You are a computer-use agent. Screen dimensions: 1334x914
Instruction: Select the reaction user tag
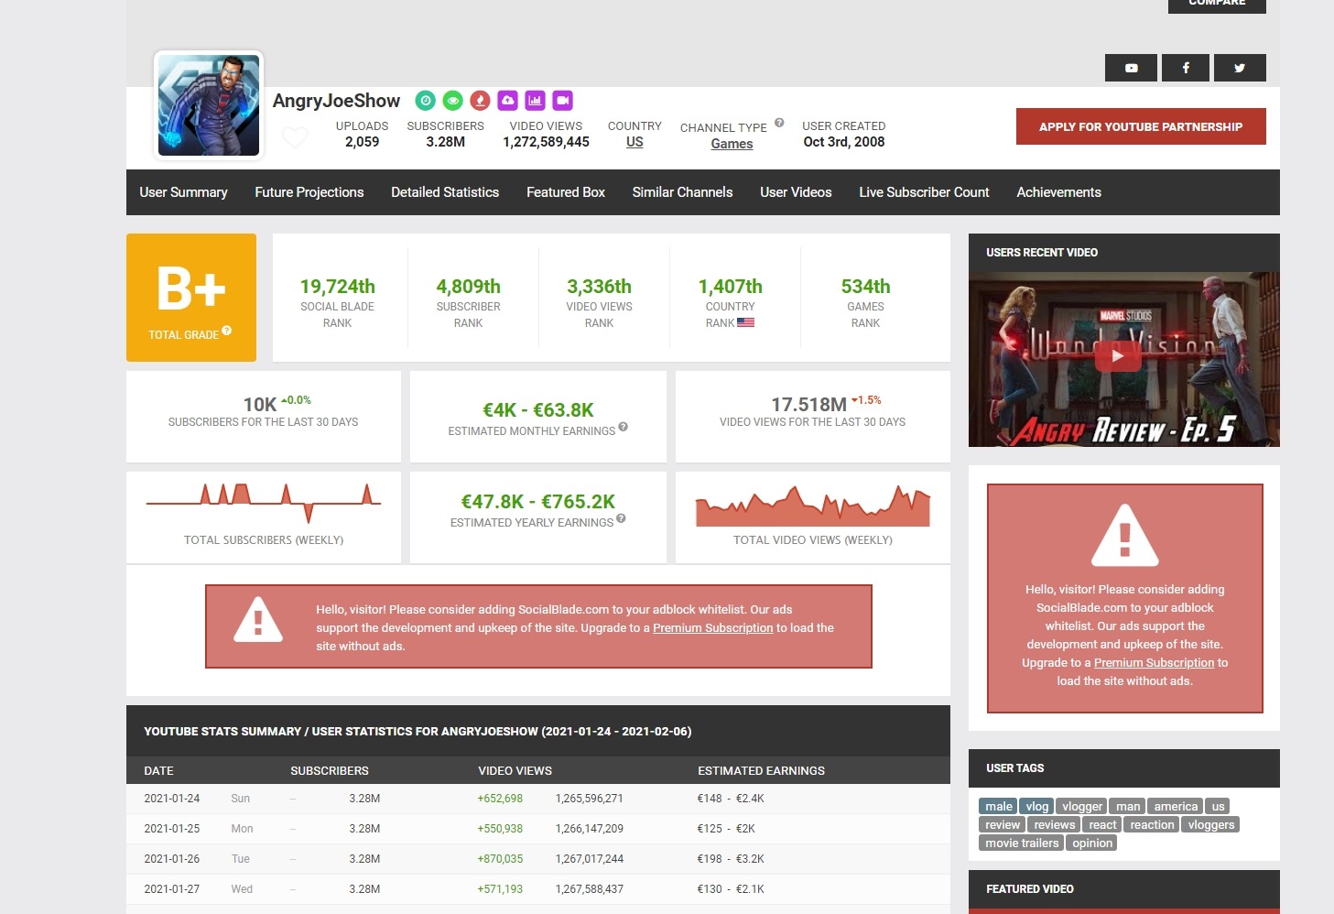(1152, 825)
